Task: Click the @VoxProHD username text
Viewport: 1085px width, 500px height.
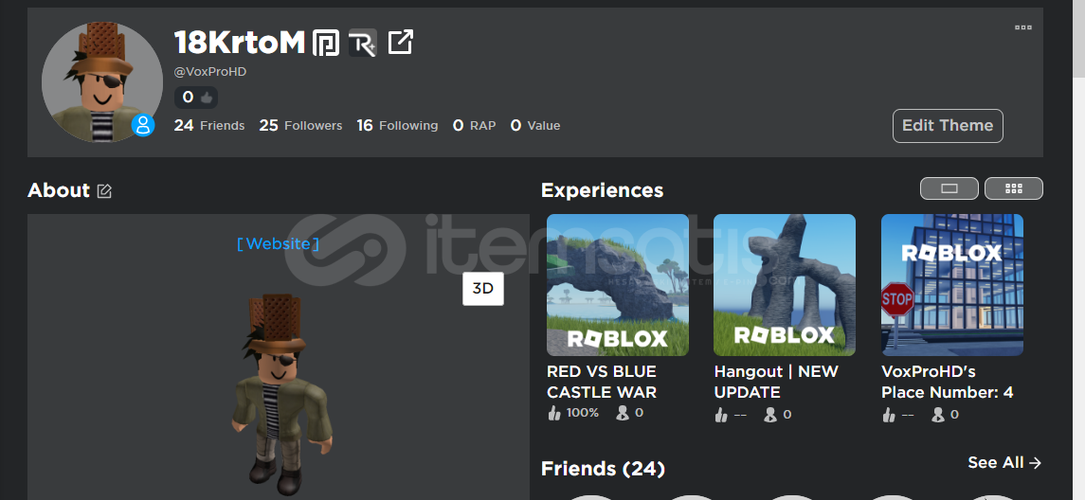Action: click(x=209, y=72)
